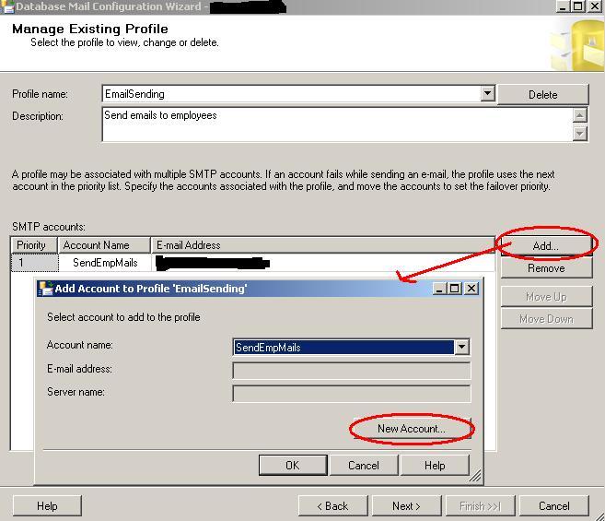Viewport: 605px width, 521px height.
Task: Click the Delete profile button
Action: (x=543, y=95)
